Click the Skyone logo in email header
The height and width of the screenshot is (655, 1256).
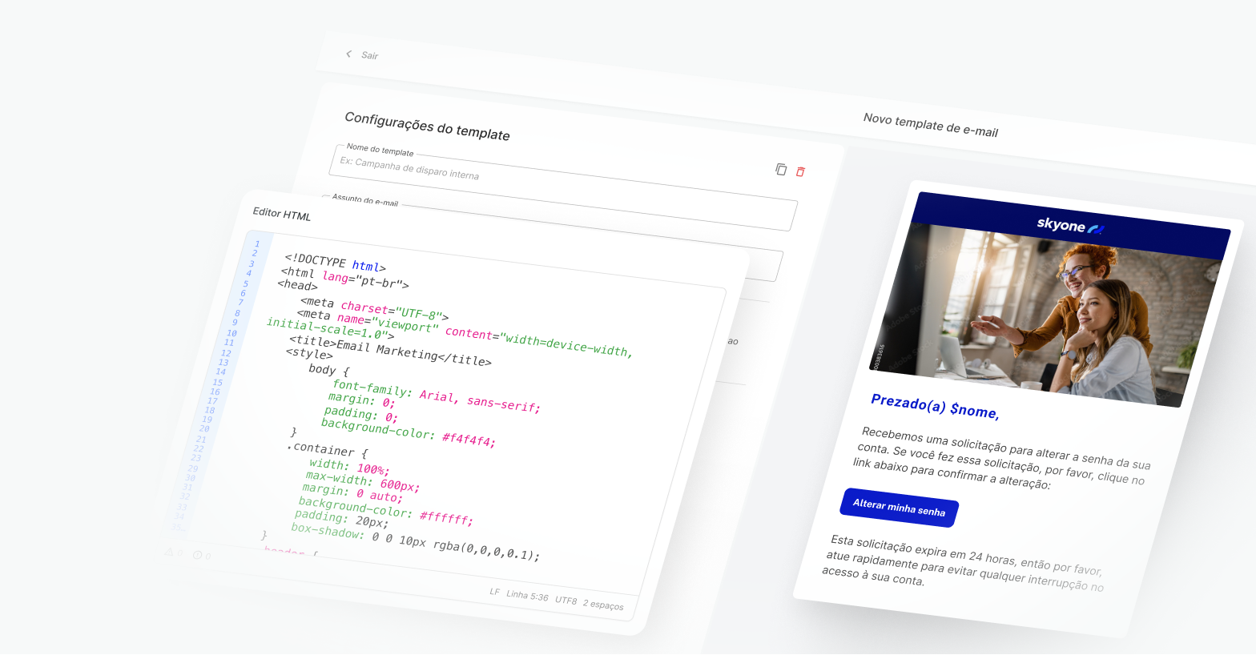[1069, 226]
